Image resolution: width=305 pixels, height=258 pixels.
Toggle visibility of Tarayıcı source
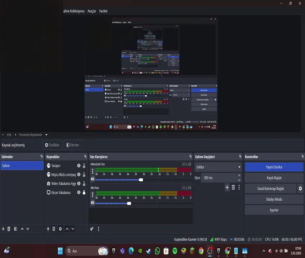click(79, 166)
